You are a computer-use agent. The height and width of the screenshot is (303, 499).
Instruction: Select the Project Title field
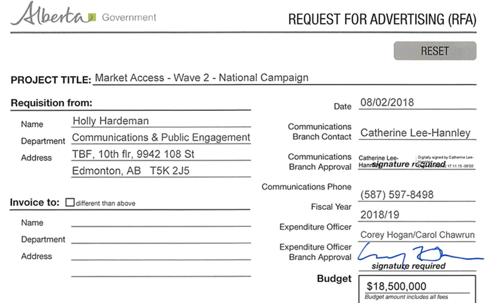[285, 78]
